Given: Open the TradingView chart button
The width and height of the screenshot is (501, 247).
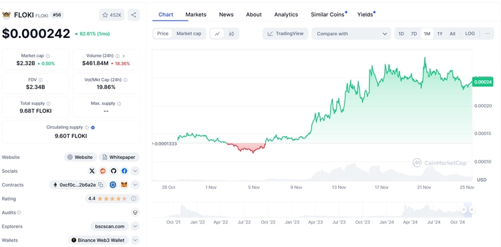Looking at the screenshot, I should (x=285, y=33).
